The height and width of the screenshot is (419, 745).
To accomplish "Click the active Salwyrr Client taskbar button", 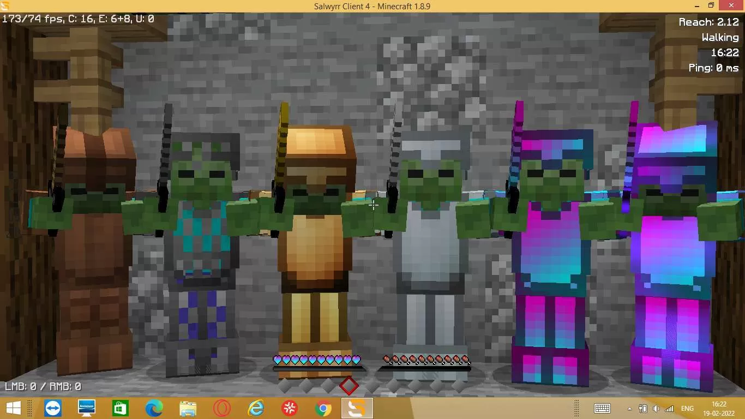I will (x=357, y=408).
